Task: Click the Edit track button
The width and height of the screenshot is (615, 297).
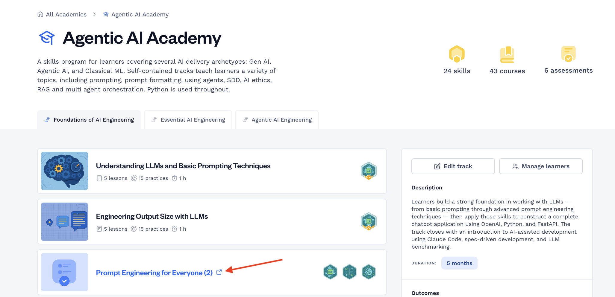Action: (453, 166)
